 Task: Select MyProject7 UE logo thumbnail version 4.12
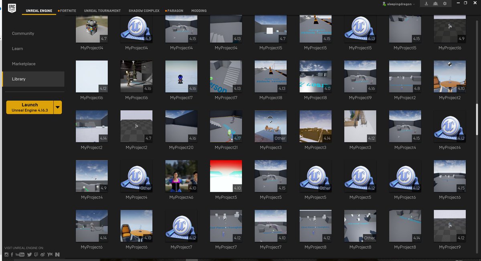[181, 226]
